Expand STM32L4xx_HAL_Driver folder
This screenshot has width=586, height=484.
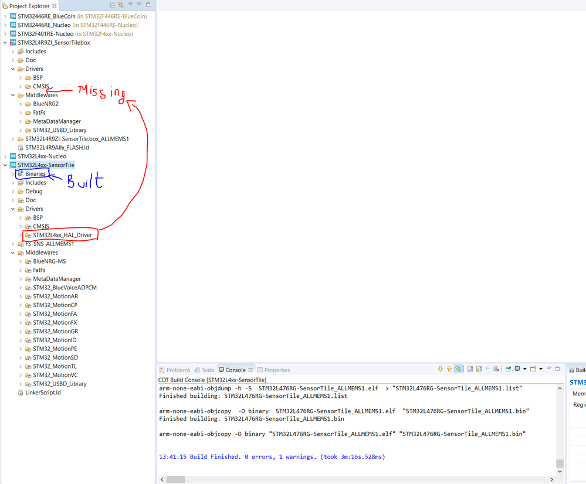21,236
